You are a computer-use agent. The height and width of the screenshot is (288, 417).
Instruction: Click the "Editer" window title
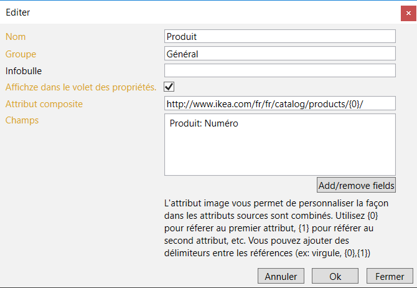coord(18,12)
